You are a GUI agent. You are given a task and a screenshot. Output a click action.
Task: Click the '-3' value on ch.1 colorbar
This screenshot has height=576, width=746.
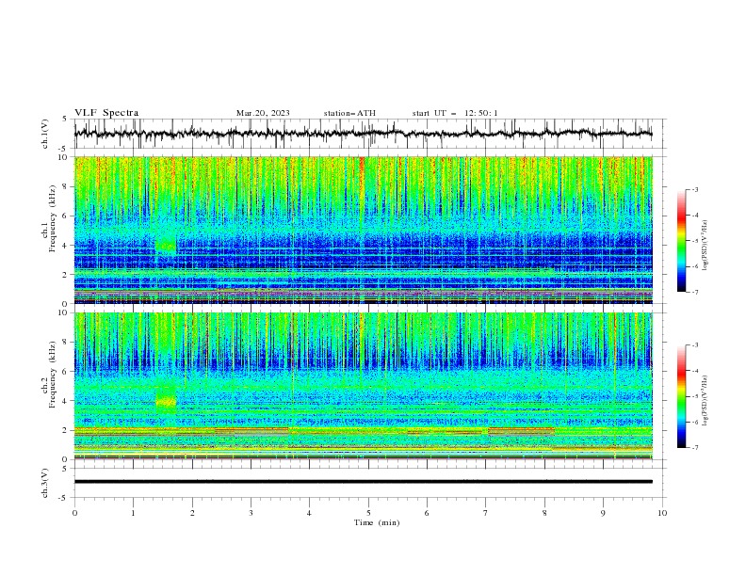click(x=694, y=189)
